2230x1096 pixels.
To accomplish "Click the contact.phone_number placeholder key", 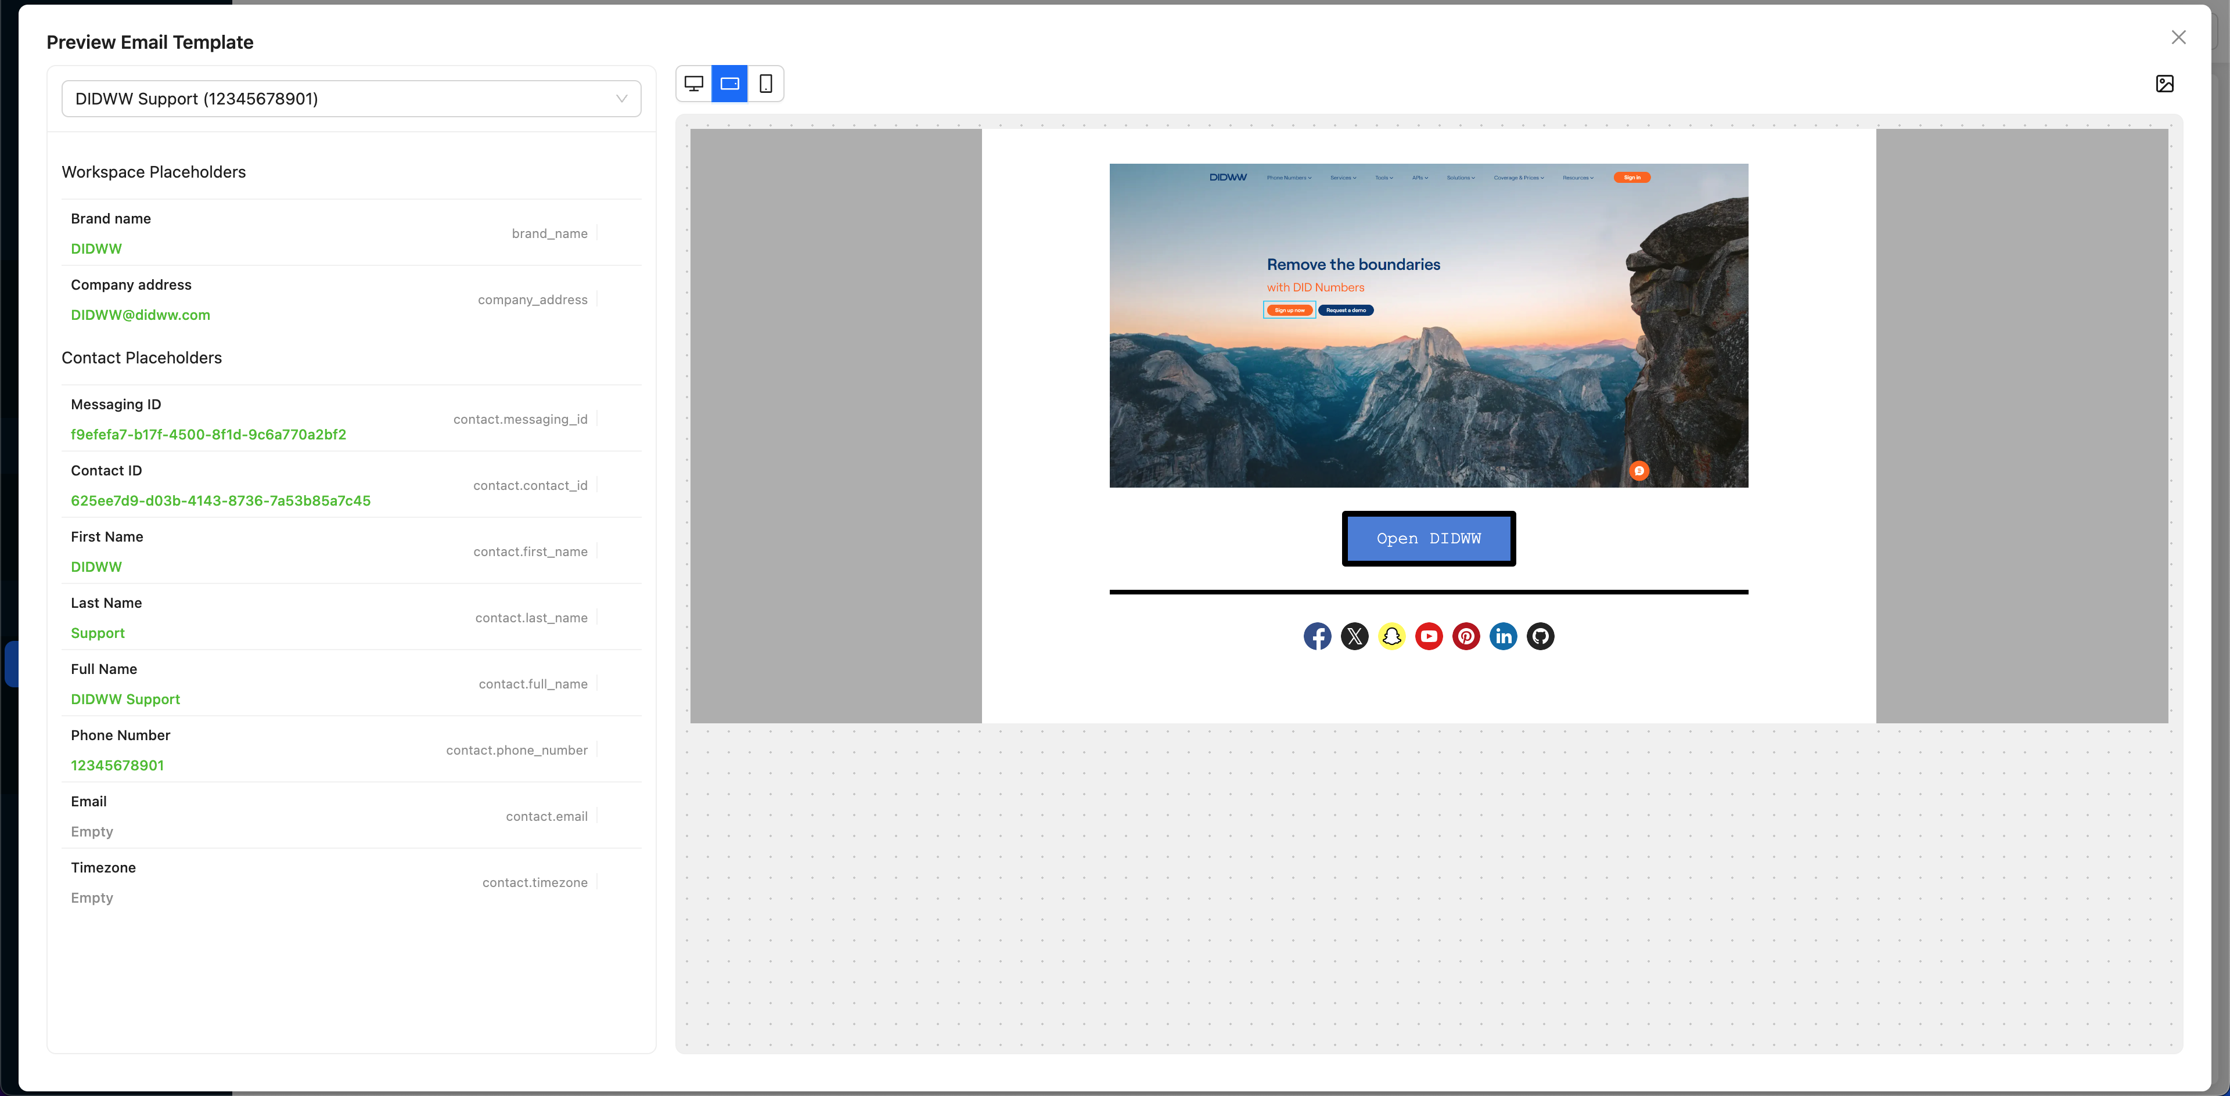I will tap(516, 750).
